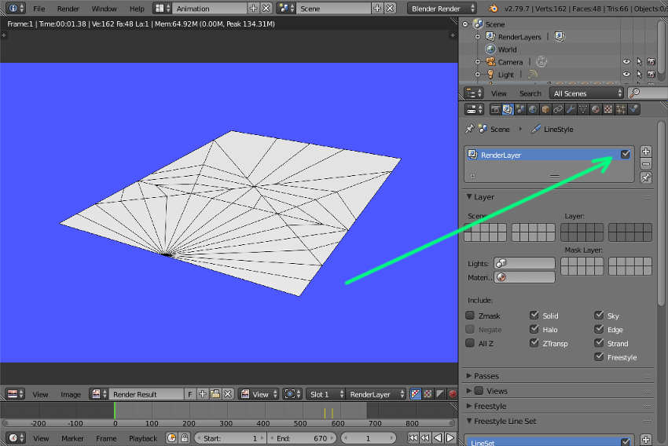Toggle Light visibility eye in outliner
The image size is (668, 446).
click(626, 74)
